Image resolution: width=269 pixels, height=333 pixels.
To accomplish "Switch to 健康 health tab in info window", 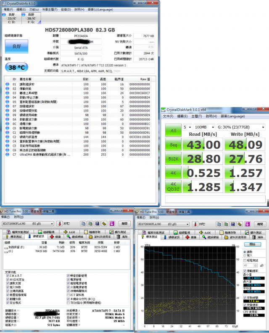I will coord(55,237).
